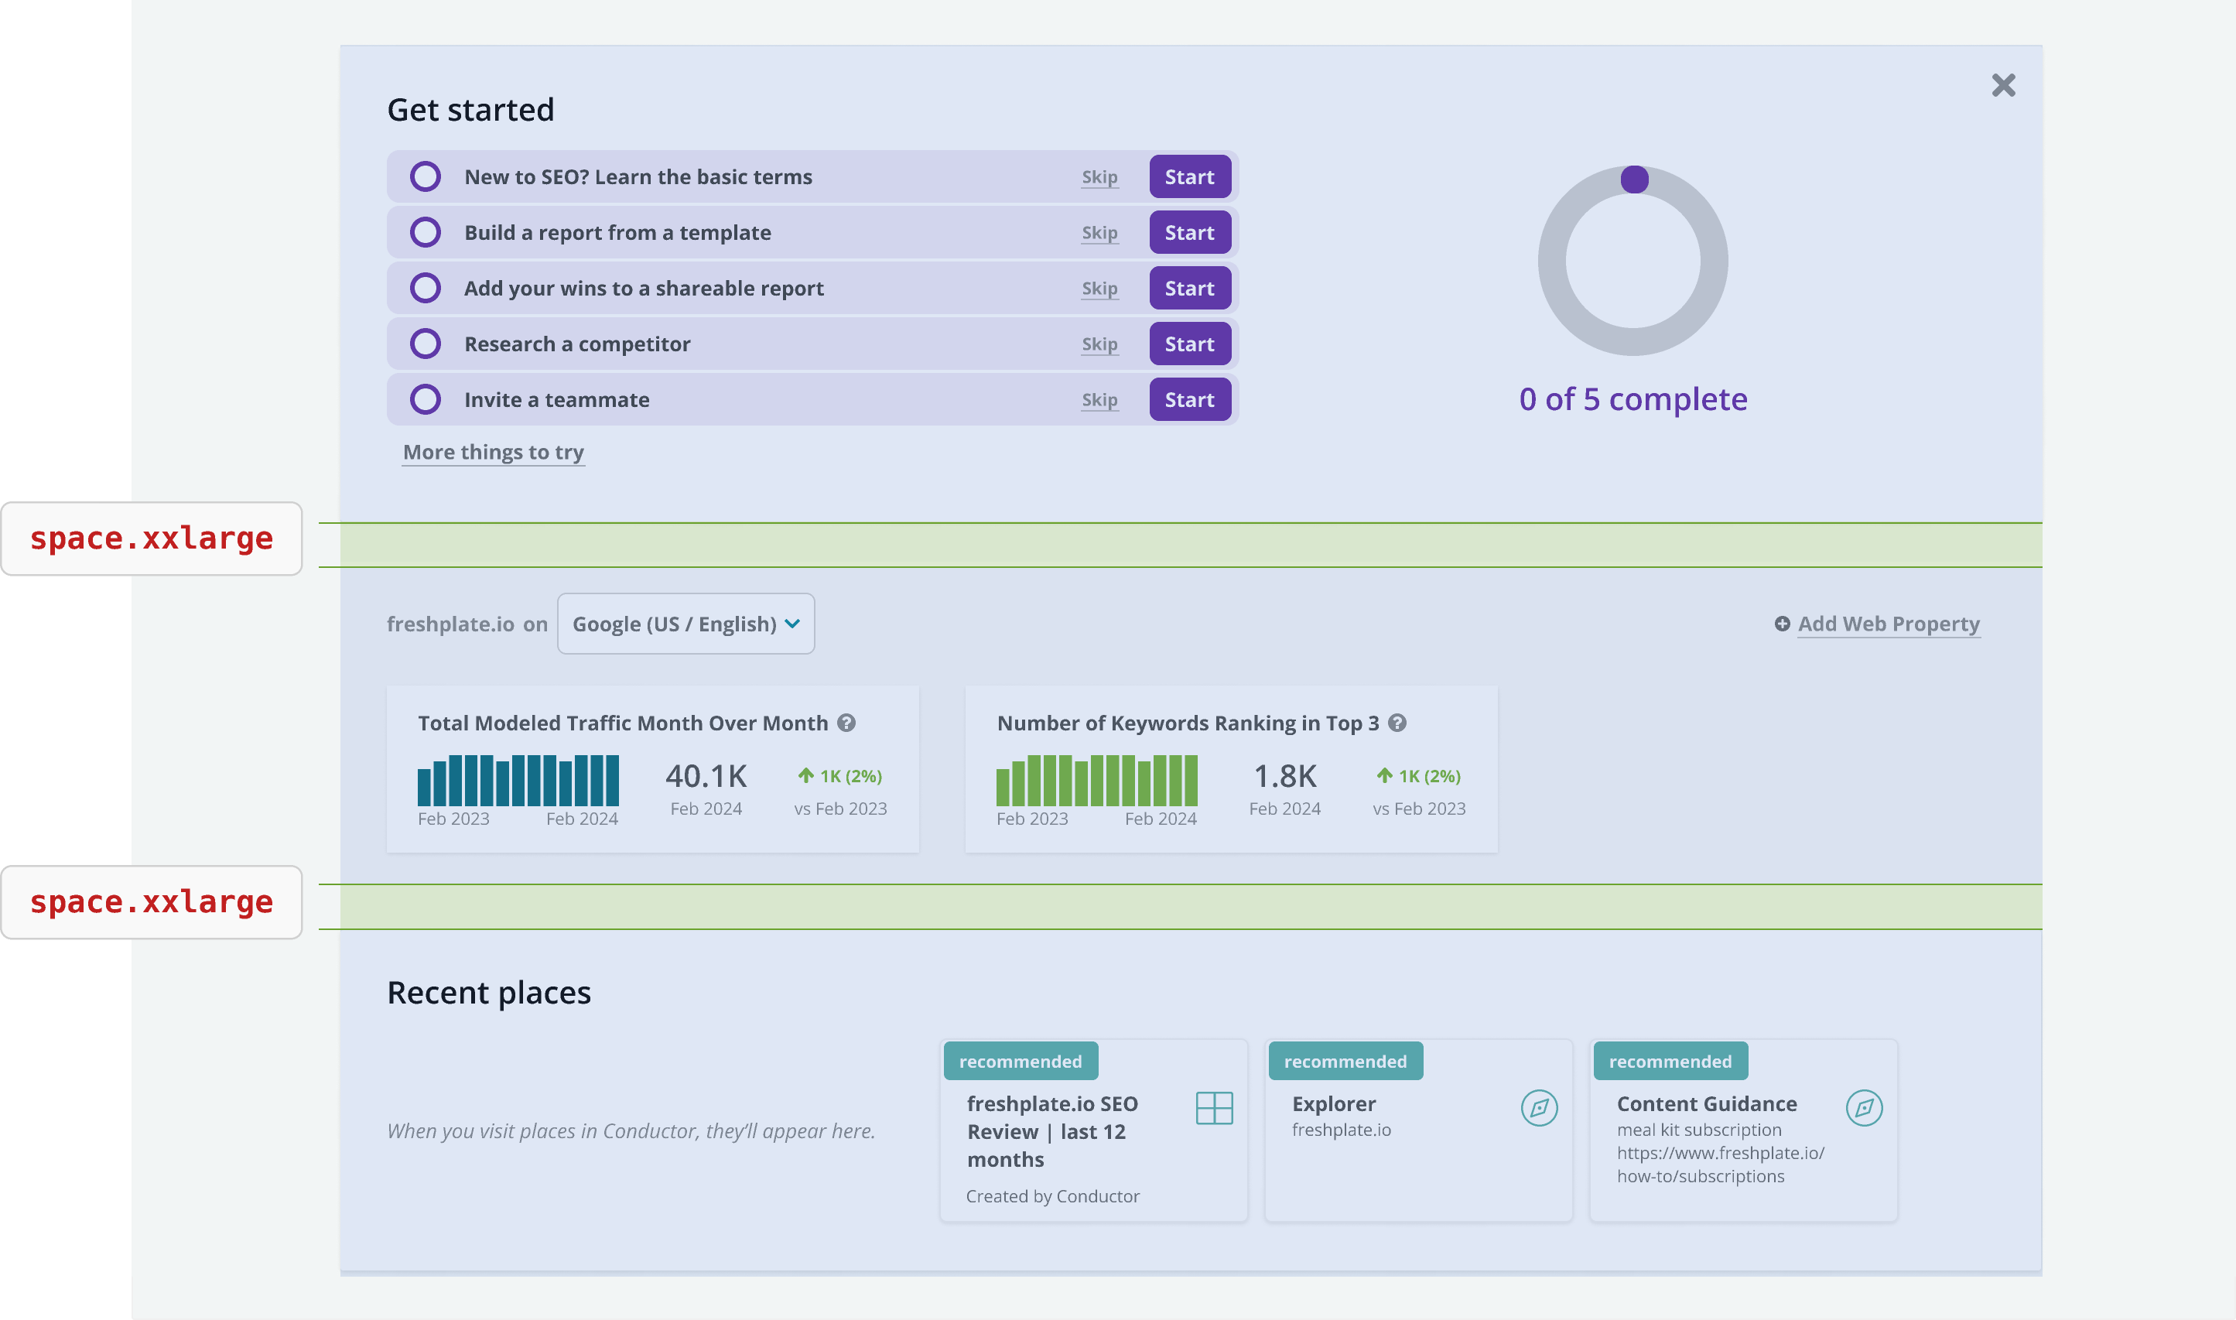
Task: Click 0 of 5 complete text
Action: click(1633, 399)
